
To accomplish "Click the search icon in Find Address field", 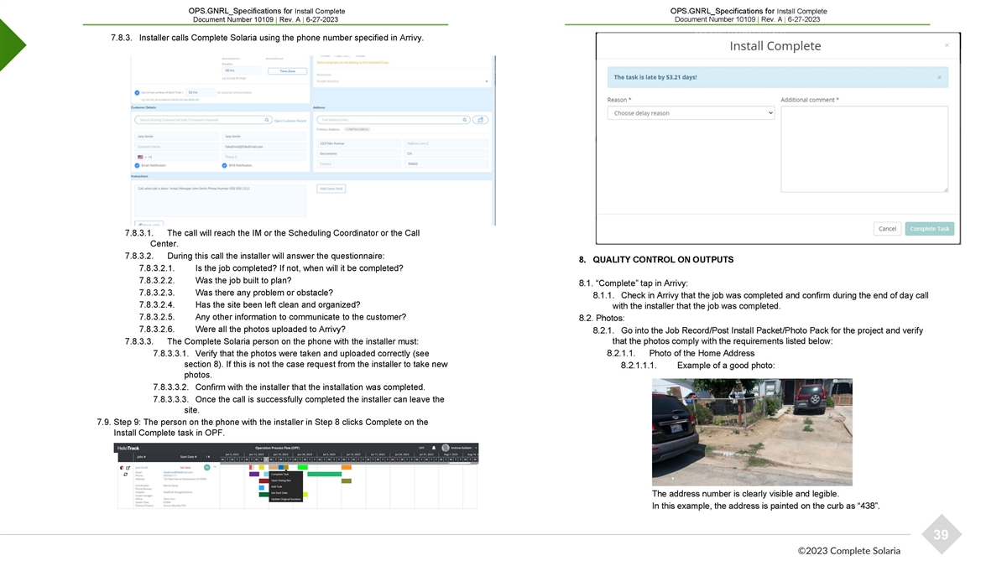I will pos(464,120).
